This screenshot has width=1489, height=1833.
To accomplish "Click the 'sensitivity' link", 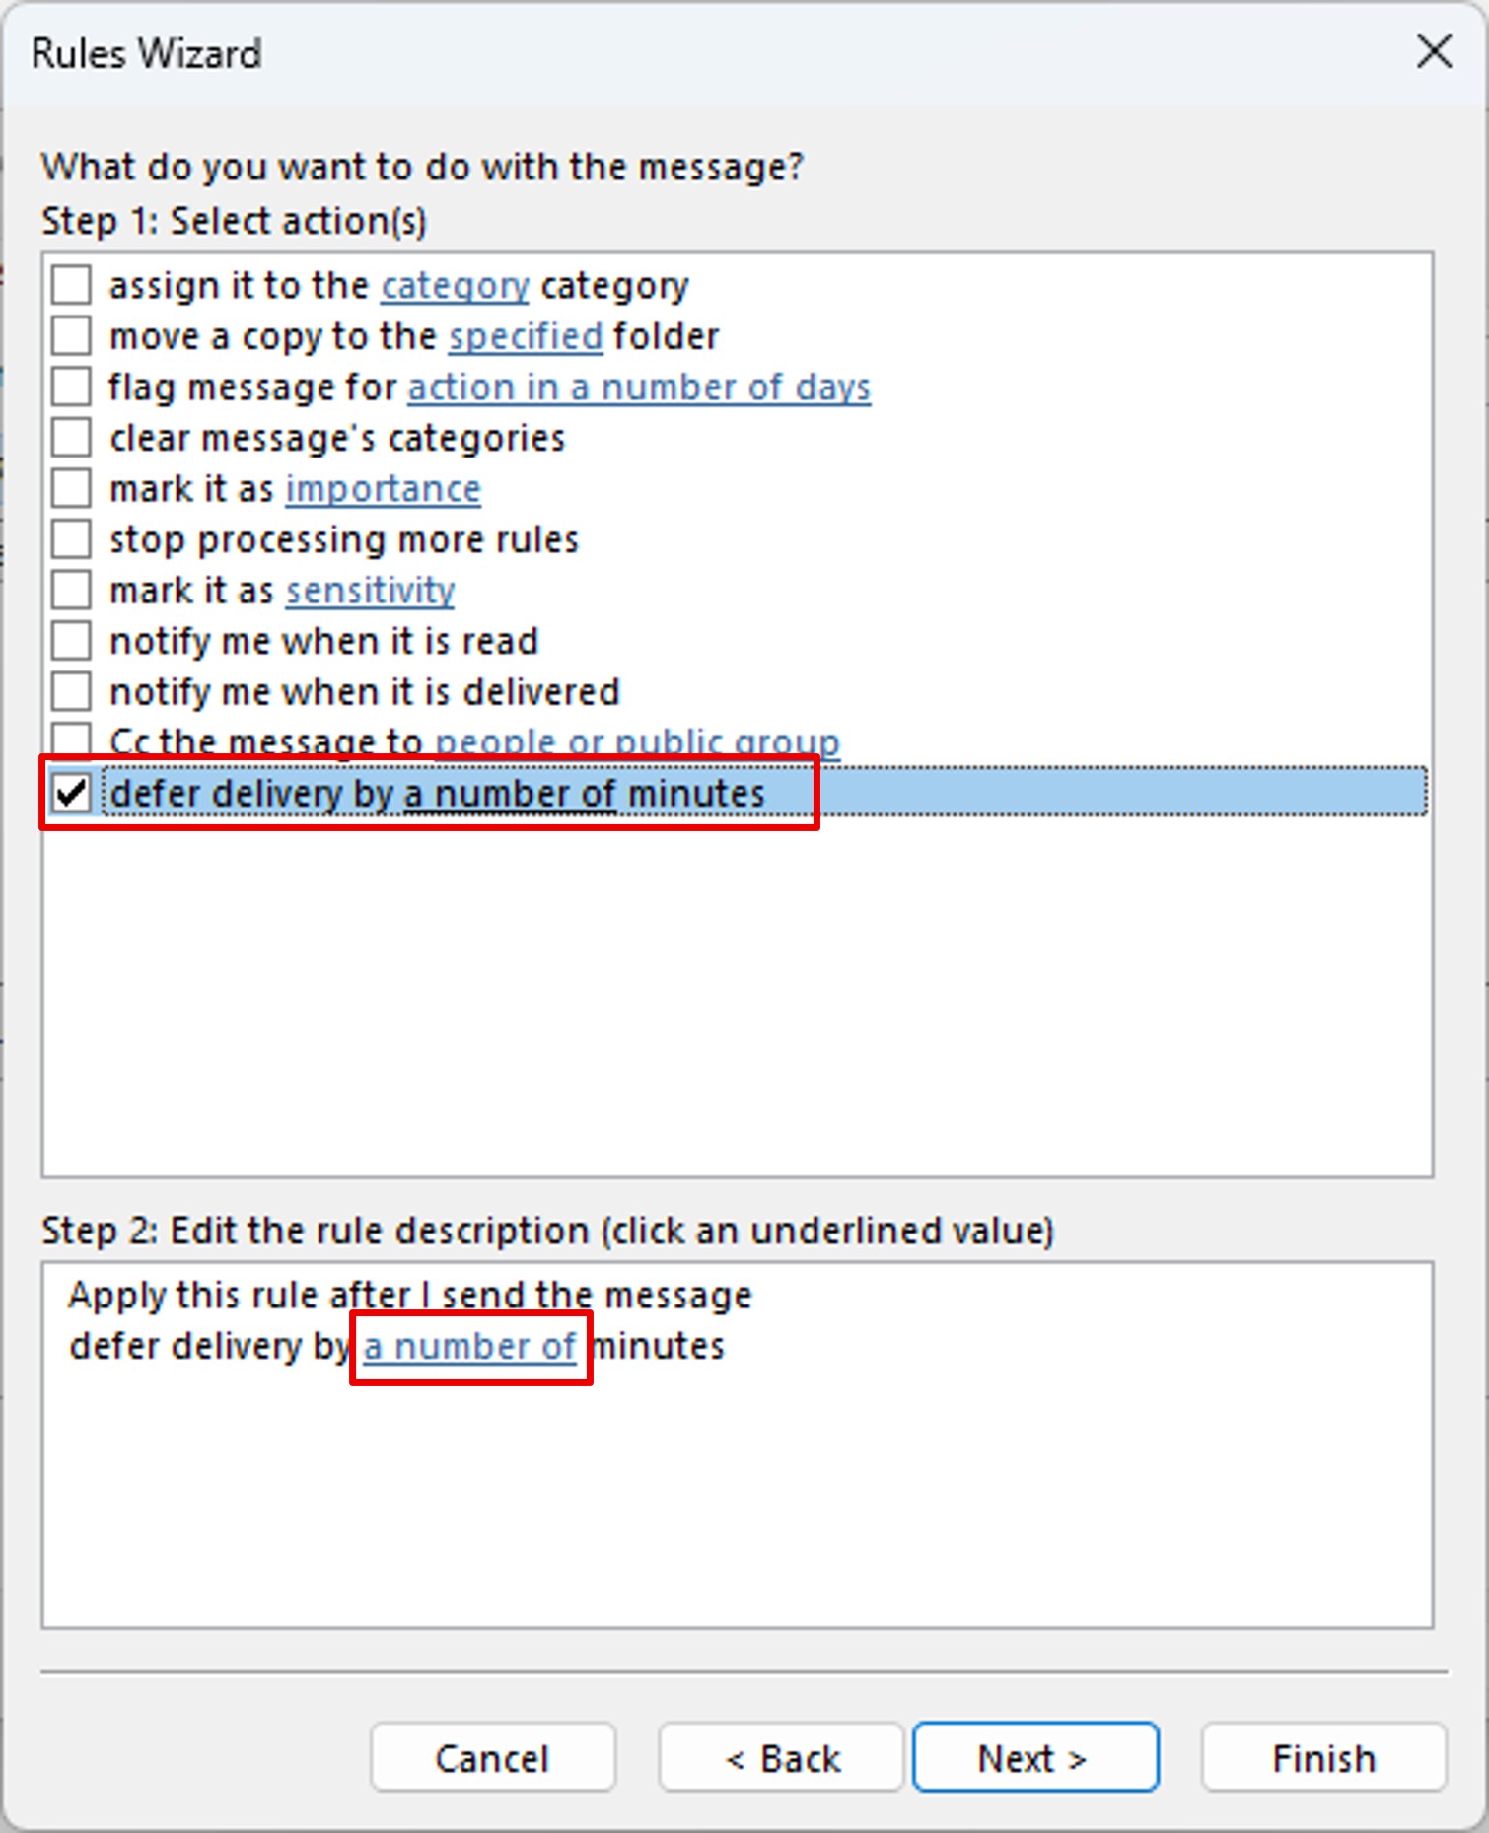I will coord(370,591).
